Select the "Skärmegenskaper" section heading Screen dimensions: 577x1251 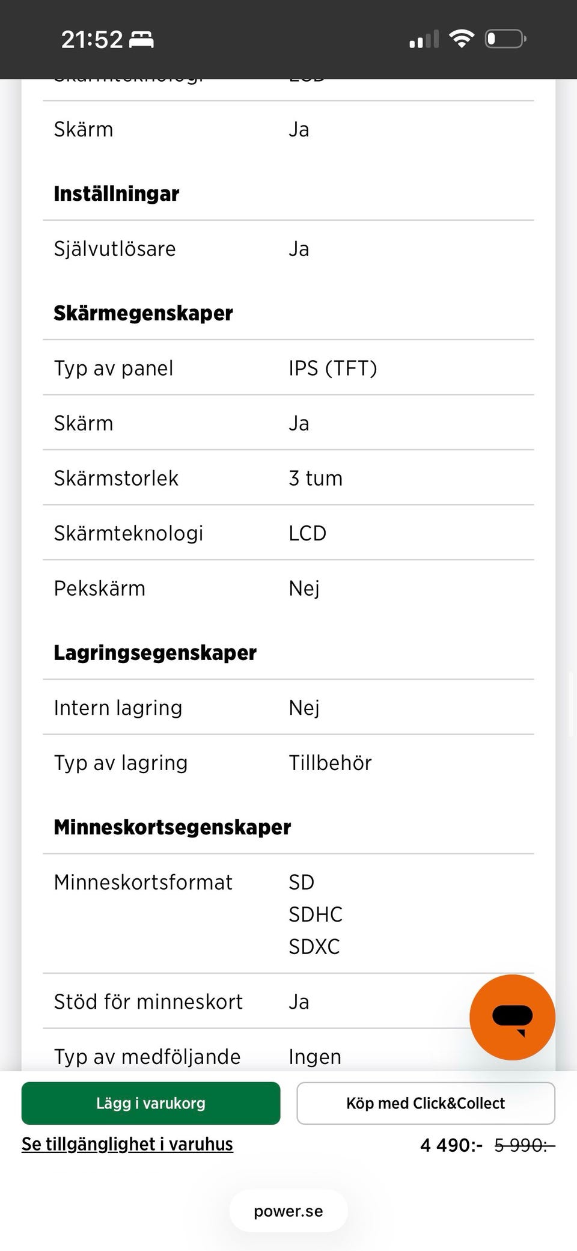[x=143, y=313]
